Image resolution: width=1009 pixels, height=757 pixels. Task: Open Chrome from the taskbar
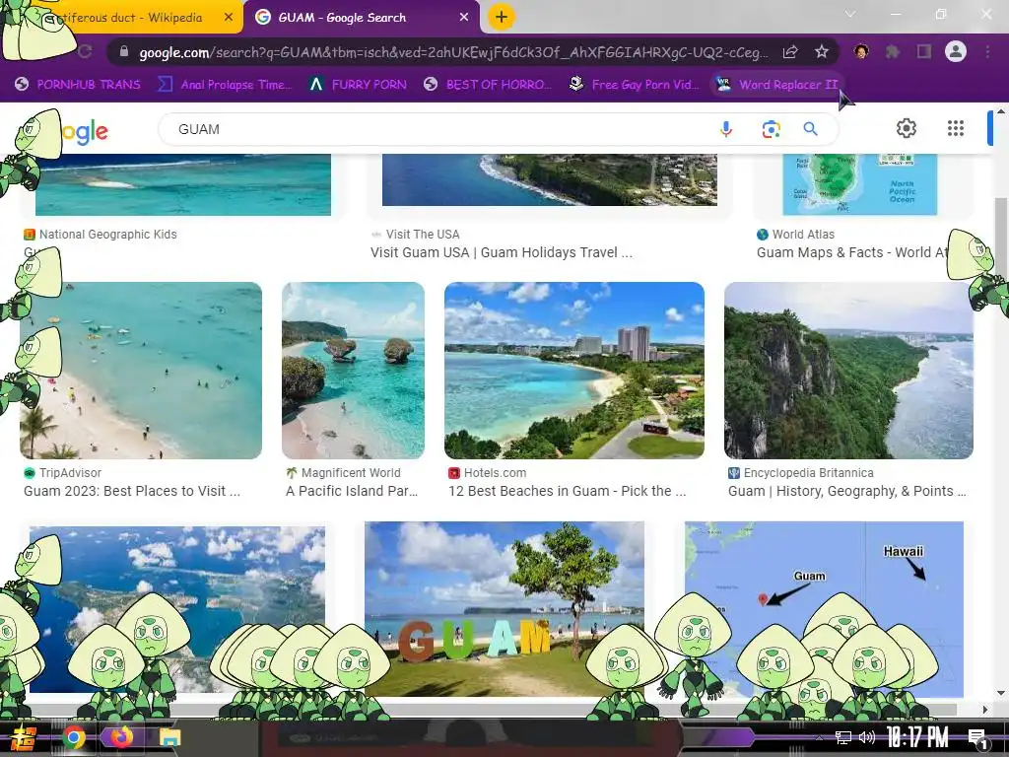[x=74, y=737]
